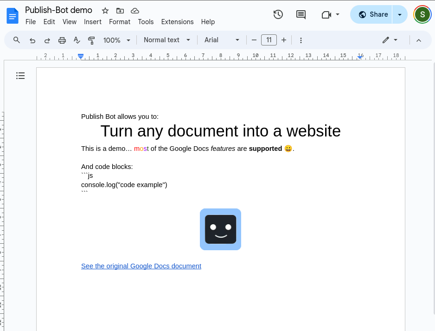Open the Arial font dropdown
435x331 pixels.
point(222,40)
